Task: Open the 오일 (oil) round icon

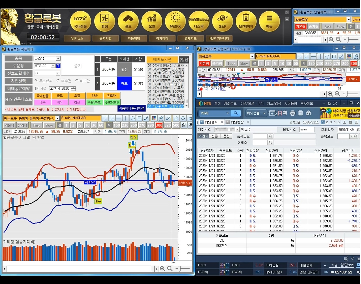Action: [152, 21]
